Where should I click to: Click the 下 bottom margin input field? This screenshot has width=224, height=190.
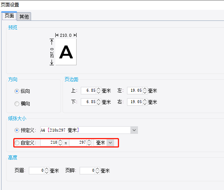tap(89, 102)
